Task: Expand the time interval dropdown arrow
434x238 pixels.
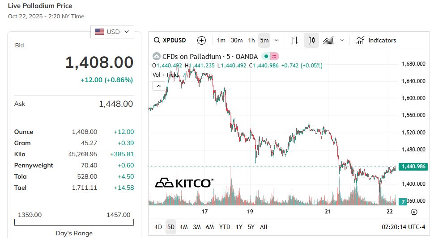Action: 277,40
